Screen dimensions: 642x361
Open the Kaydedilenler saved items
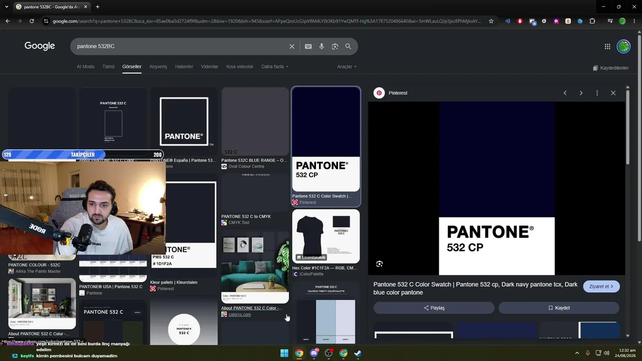[610, 68]
